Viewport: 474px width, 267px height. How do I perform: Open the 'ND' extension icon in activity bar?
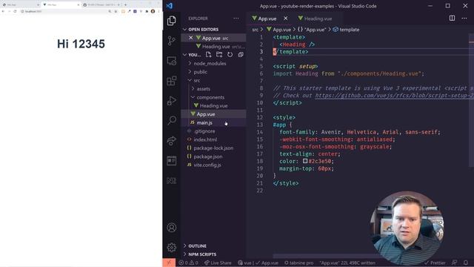(x=171, y=181)
